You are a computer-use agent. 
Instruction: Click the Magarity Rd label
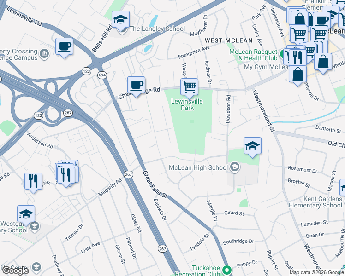[x=110, y=187]
